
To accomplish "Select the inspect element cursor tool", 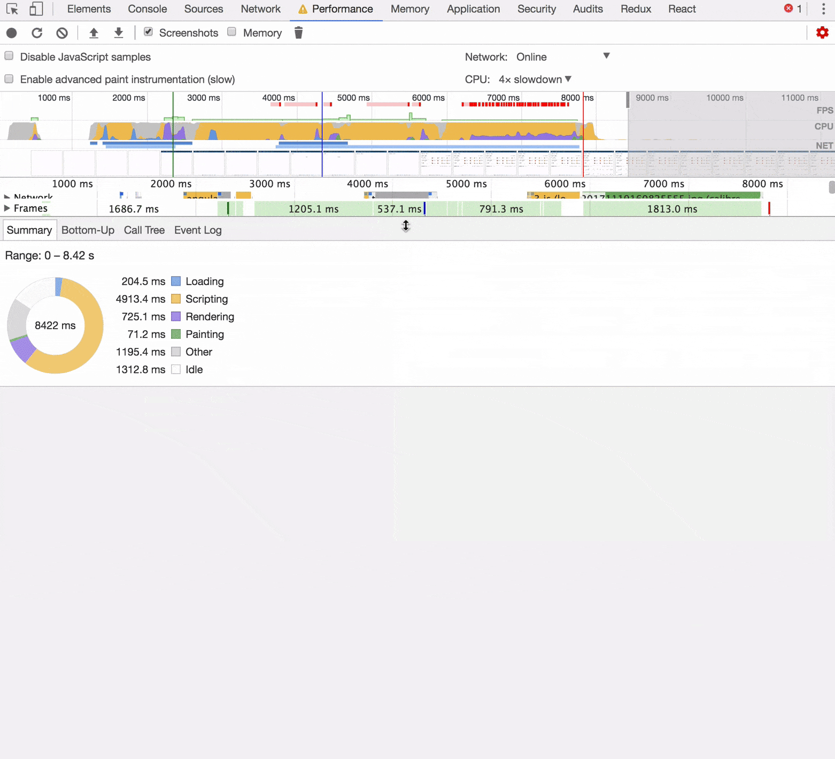I will (x=12, y=9).
